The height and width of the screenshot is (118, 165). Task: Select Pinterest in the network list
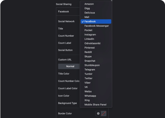pyautogui.click(x=96, y=48)
